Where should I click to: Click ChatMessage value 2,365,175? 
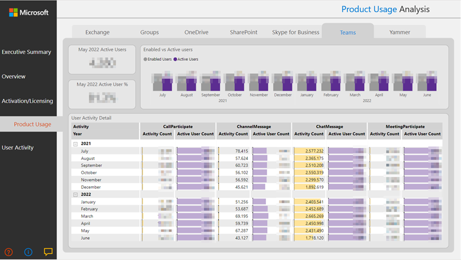(314, 158)
